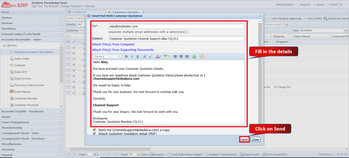
Task: Open the top-right Reports menu
Action: pos(306,5)
